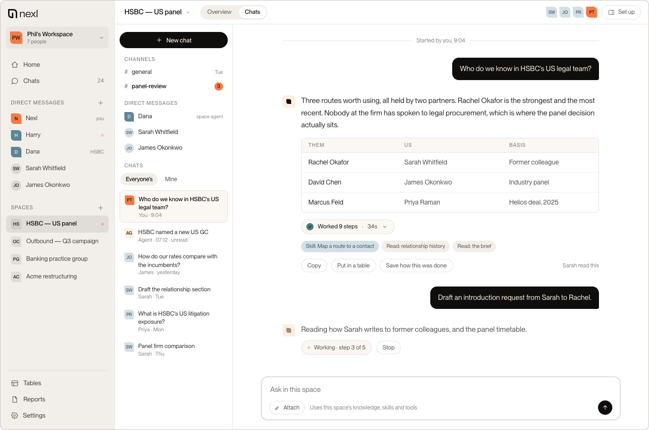Stop the running agent task
The width and height of the screenshot is (649, 430).
coord(388,348)
